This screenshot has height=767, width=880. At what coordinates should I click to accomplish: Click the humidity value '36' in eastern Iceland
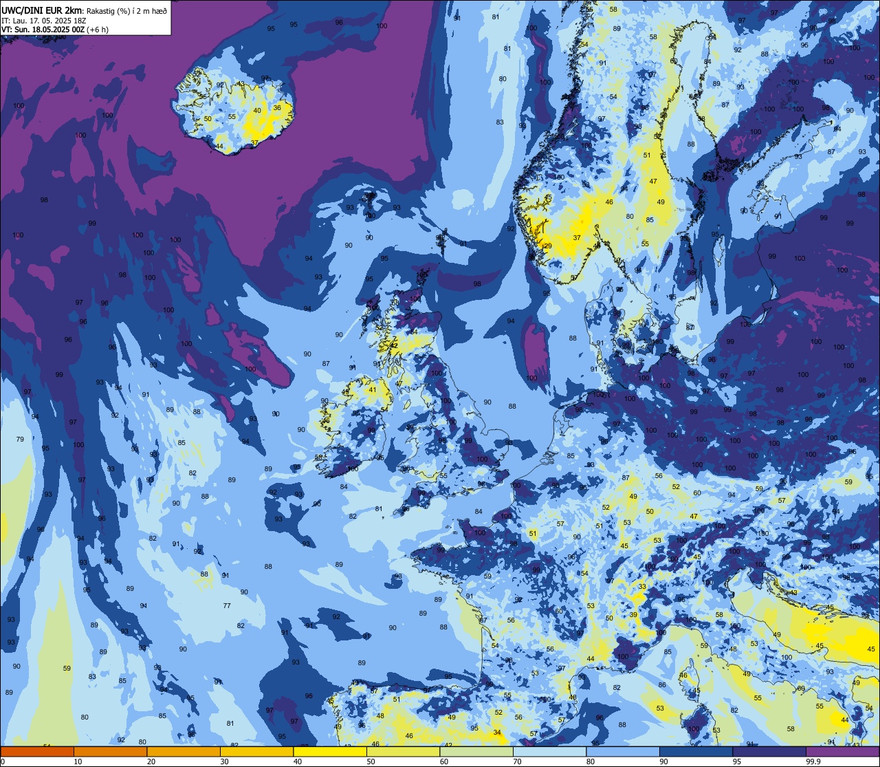277,107
